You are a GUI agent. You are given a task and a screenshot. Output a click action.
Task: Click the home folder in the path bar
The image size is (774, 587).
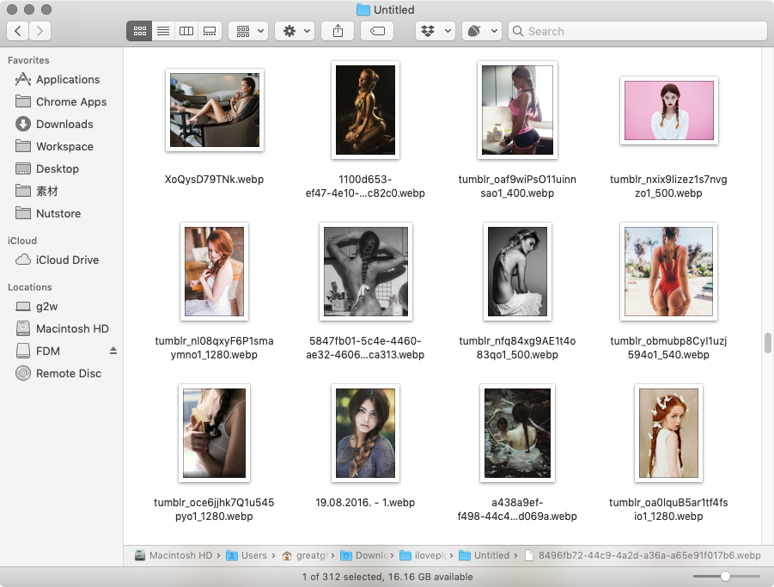pyautogui.click(x=305, y=555)
